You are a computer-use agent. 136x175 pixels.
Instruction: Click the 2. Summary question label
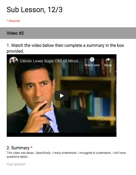click(18, 148)
